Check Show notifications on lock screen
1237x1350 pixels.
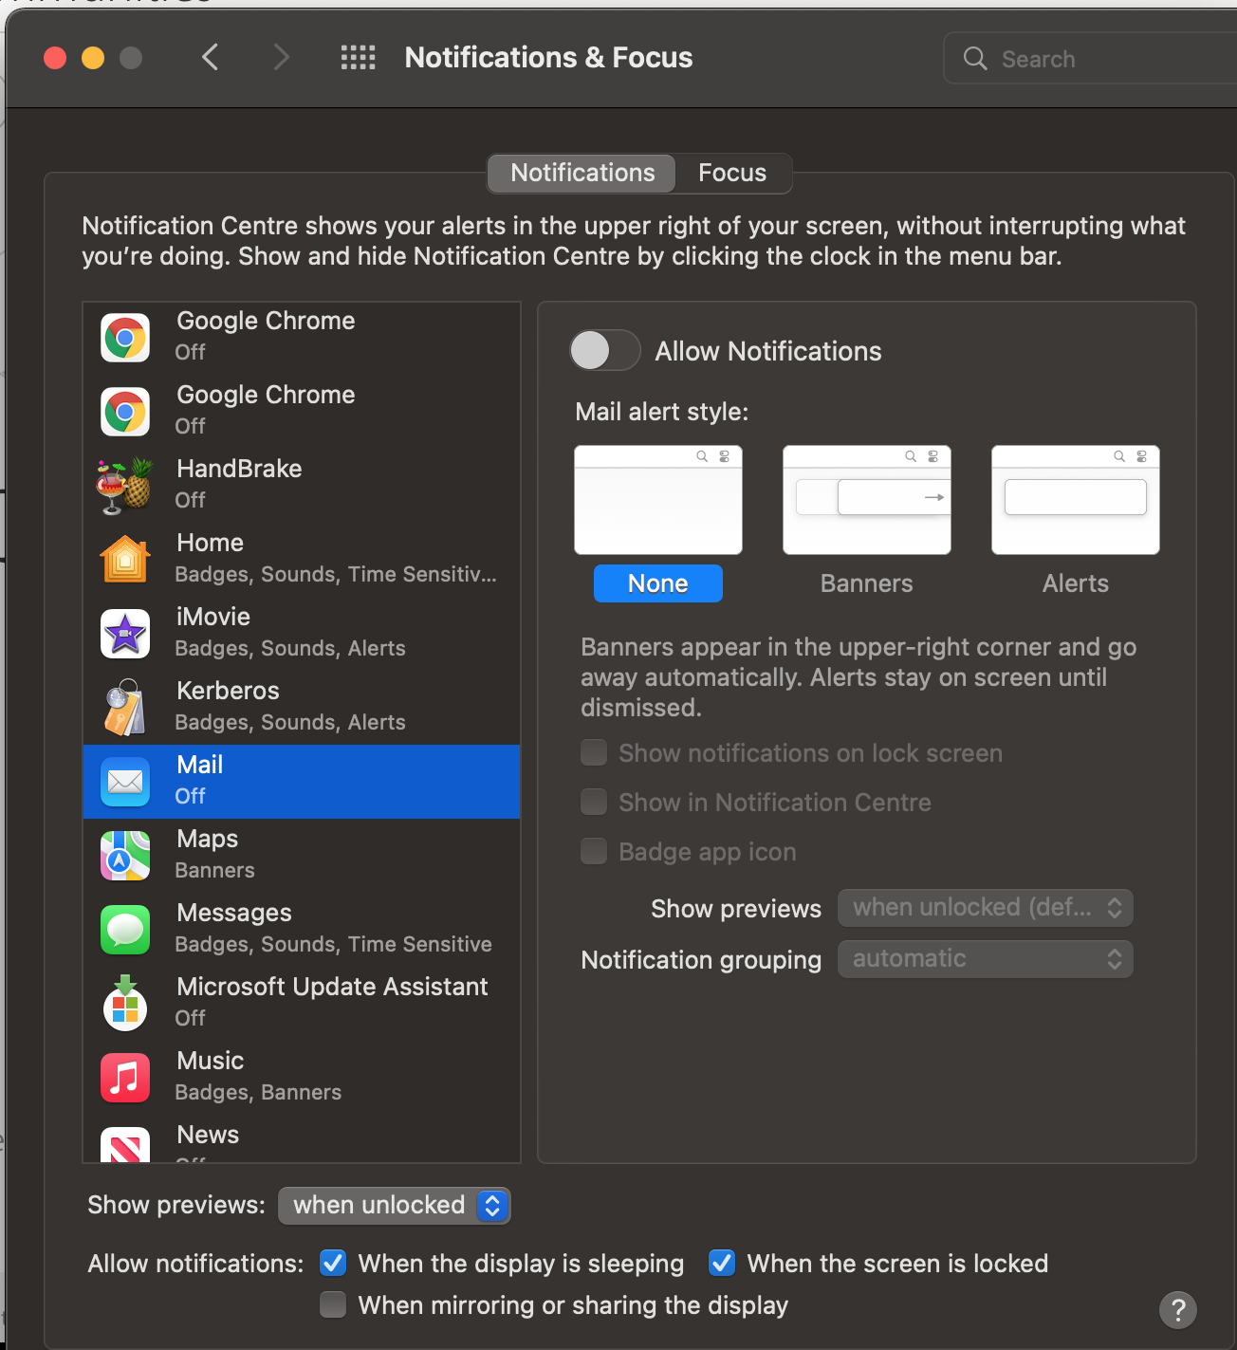coord(594,753)
